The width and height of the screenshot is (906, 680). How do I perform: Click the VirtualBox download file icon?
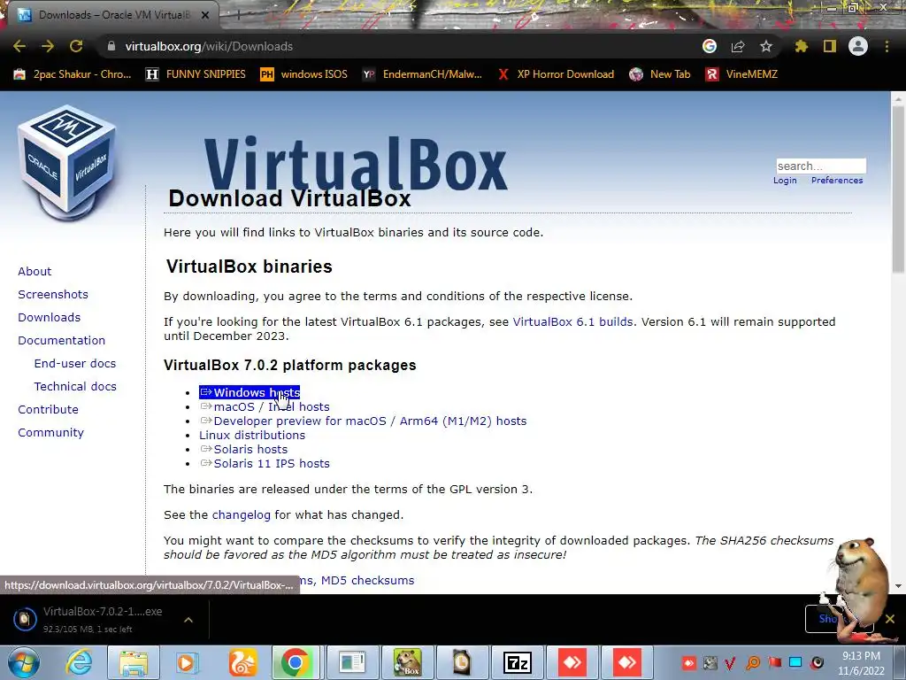(25, 619)
